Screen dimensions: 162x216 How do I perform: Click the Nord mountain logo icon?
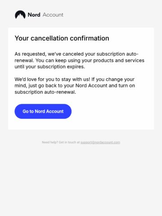point(20,14)
